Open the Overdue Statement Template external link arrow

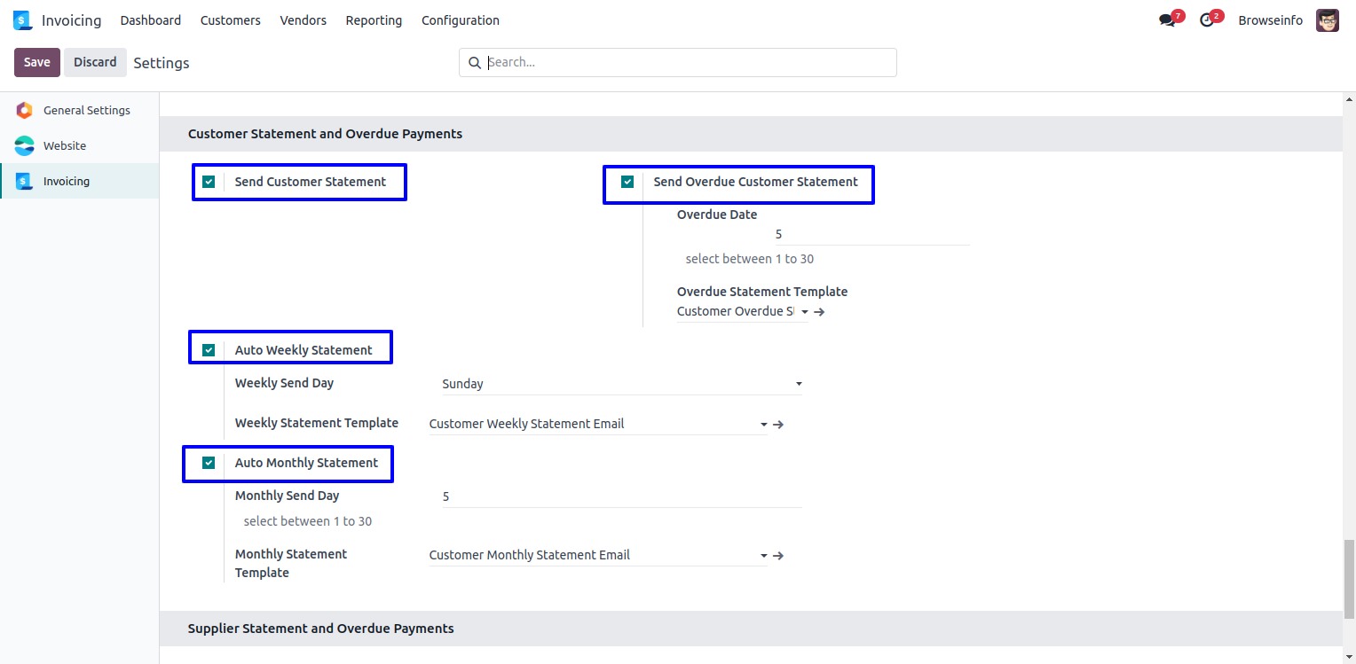(x=819, y=312)
